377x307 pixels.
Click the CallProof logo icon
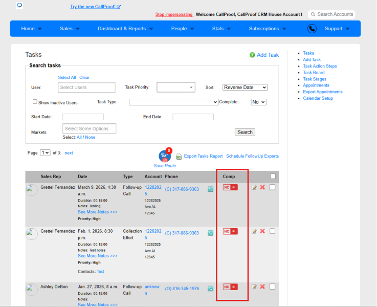19,5
